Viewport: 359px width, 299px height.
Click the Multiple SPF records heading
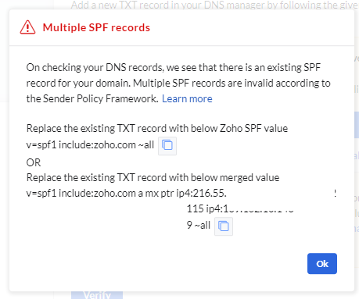tap(96, 27)
